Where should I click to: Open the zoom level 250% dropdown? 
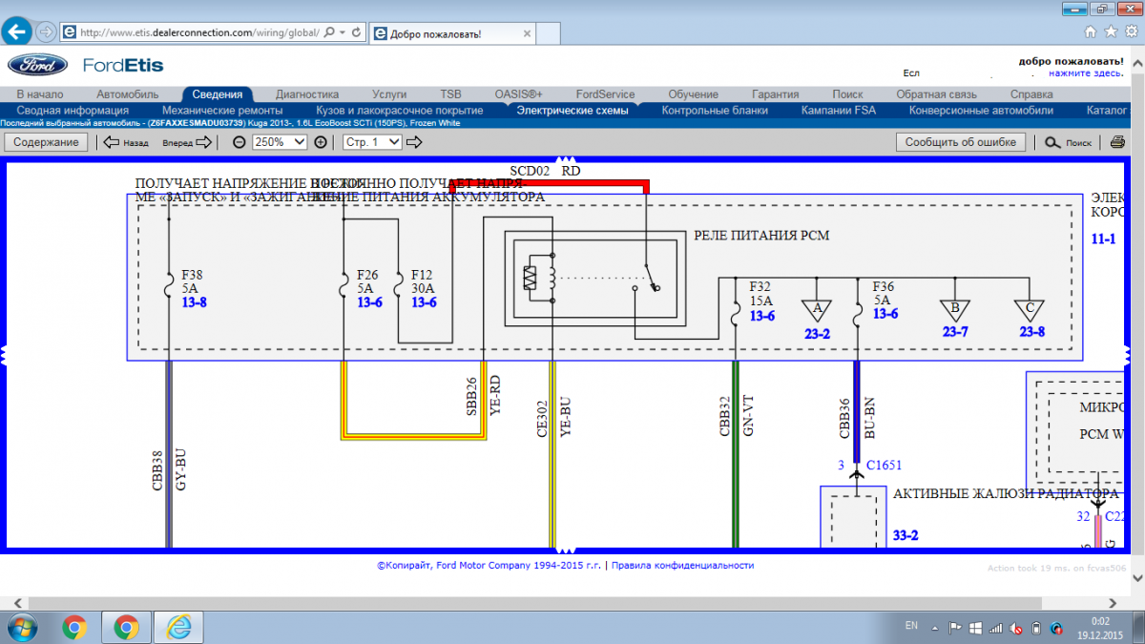point(280,142)
